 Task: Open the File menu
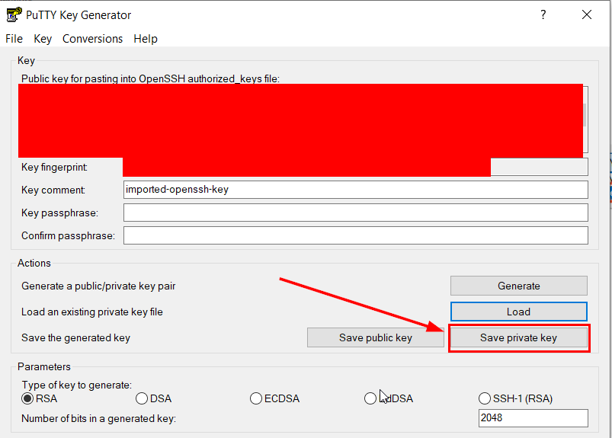pos(14,39)
